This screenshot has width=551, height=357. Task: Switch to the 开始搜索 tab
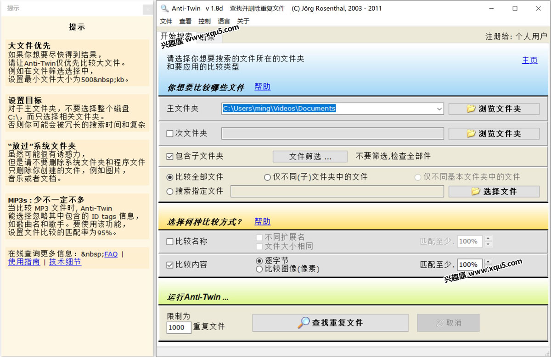click(177, 36)
